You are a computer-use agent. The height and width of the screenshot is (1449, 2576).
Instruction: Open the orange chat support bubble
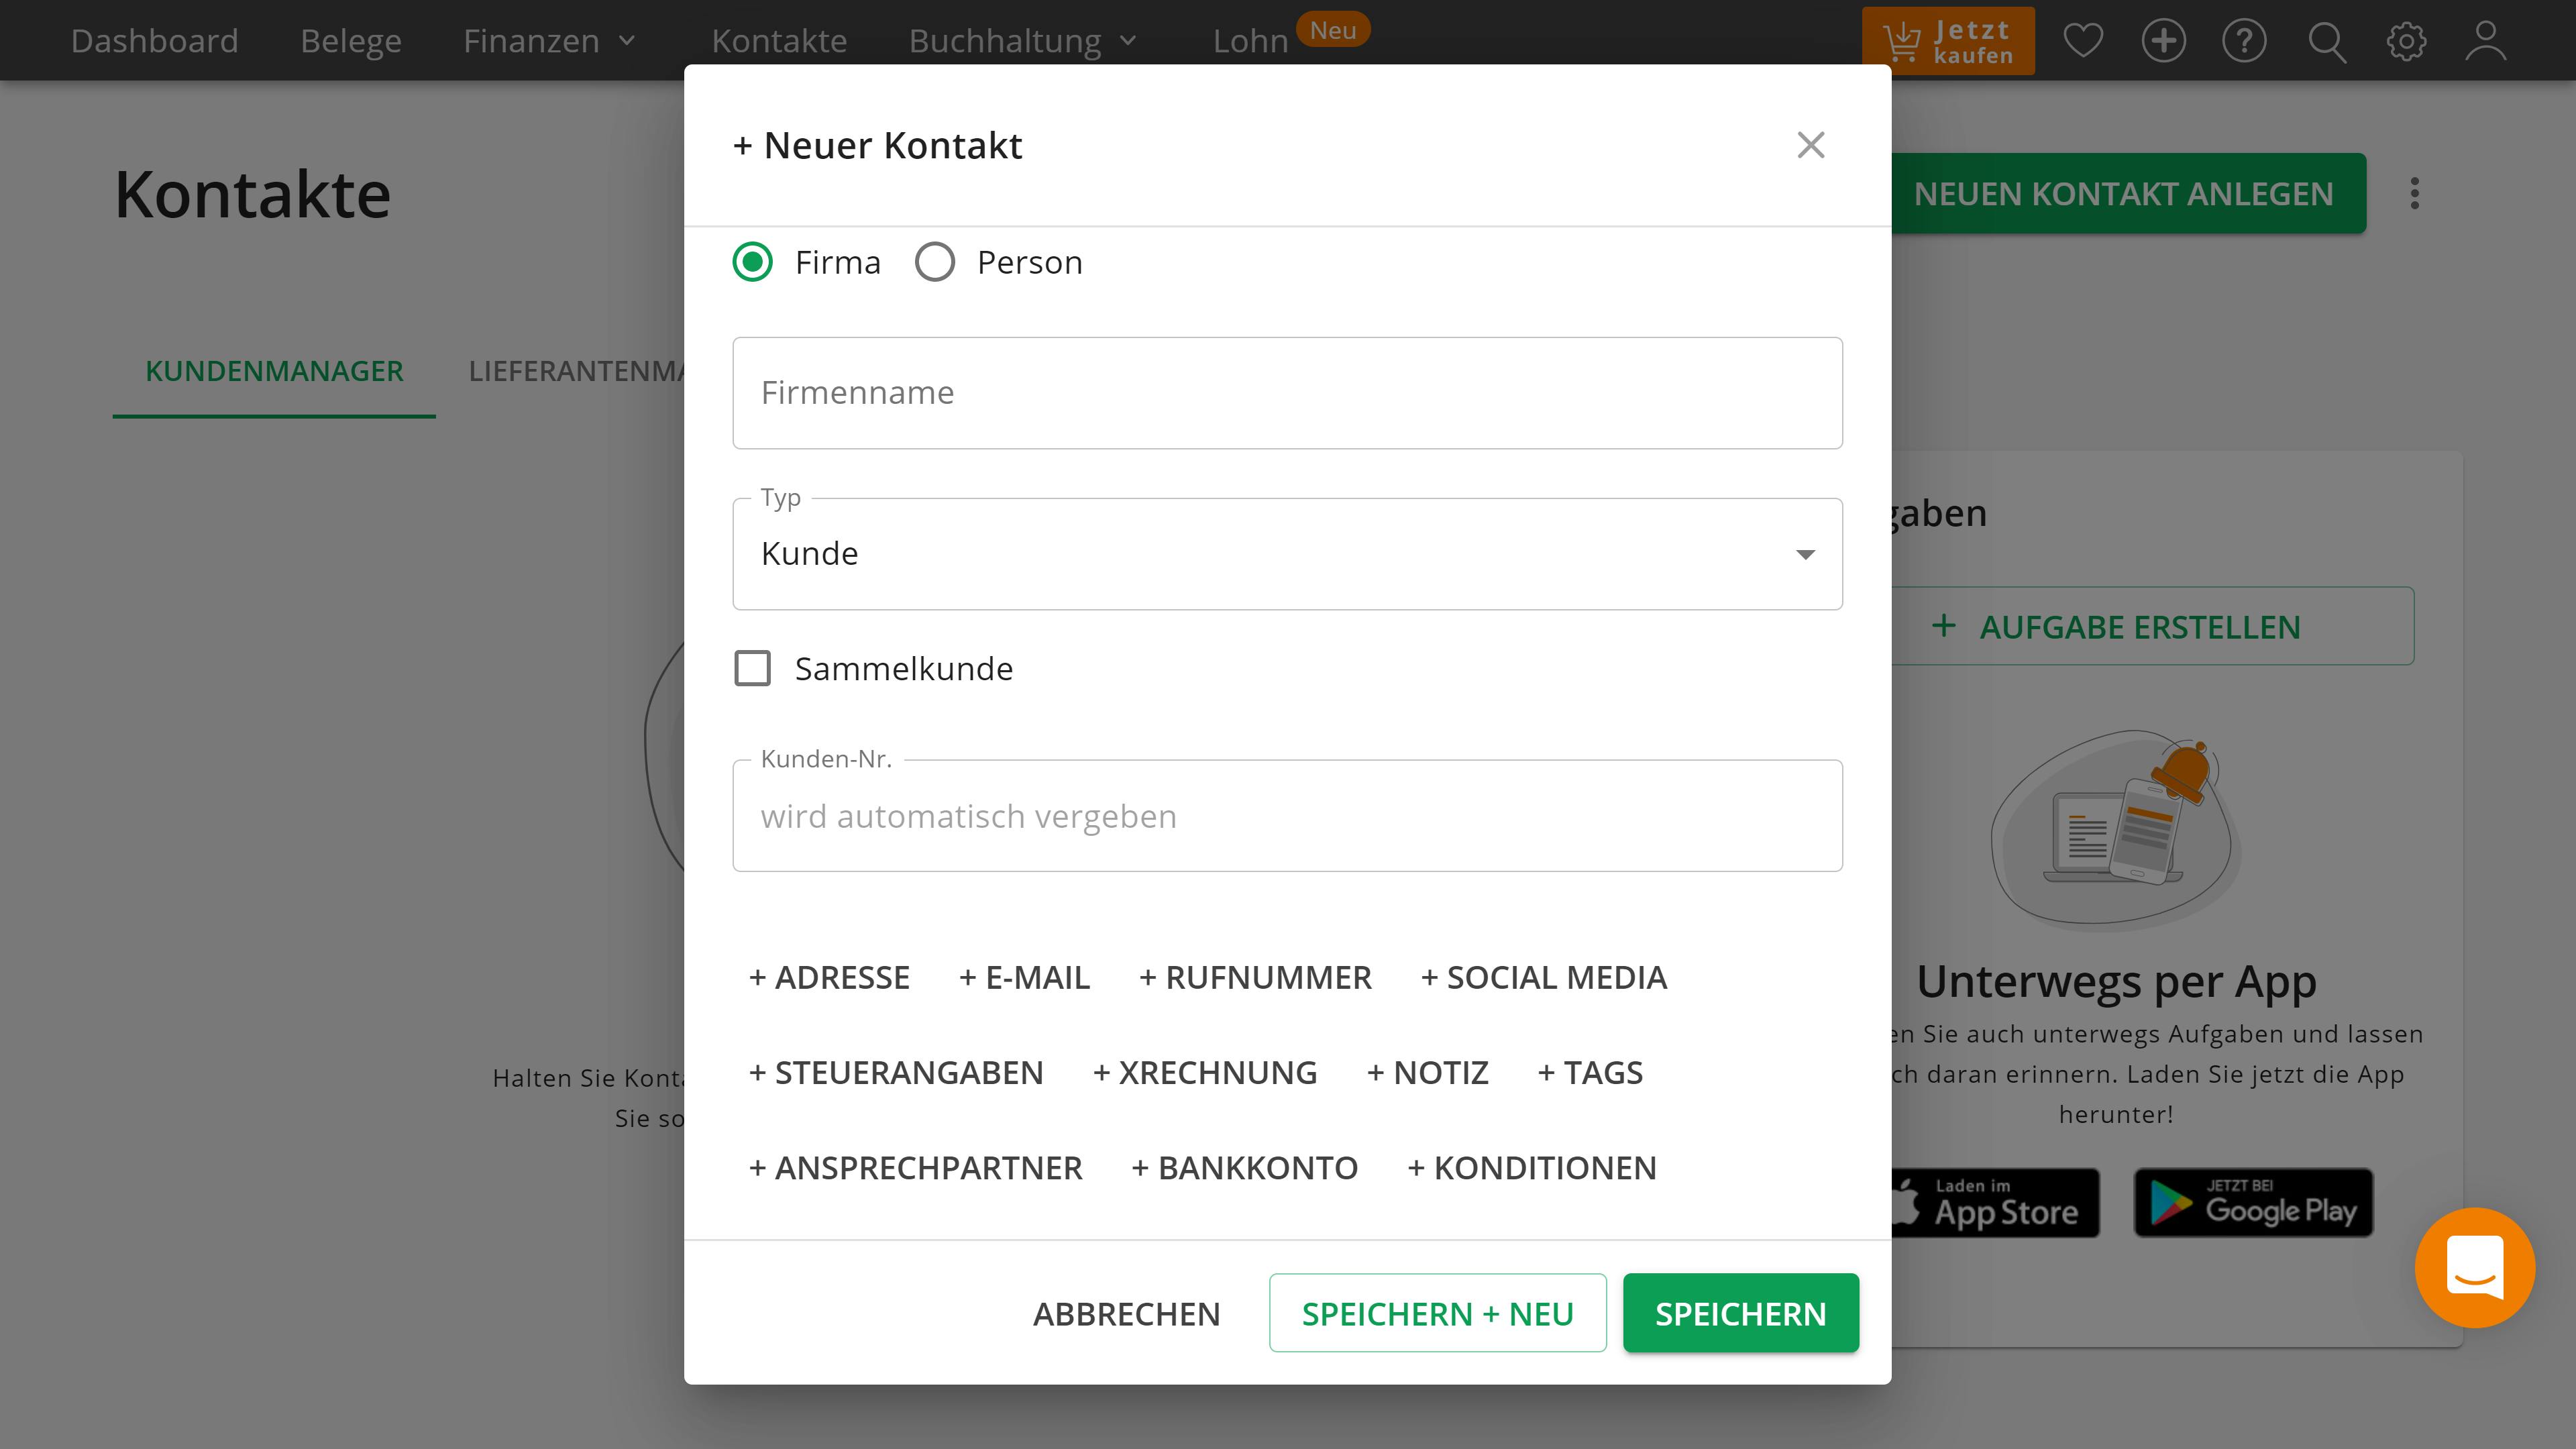pos(2474,1267)
